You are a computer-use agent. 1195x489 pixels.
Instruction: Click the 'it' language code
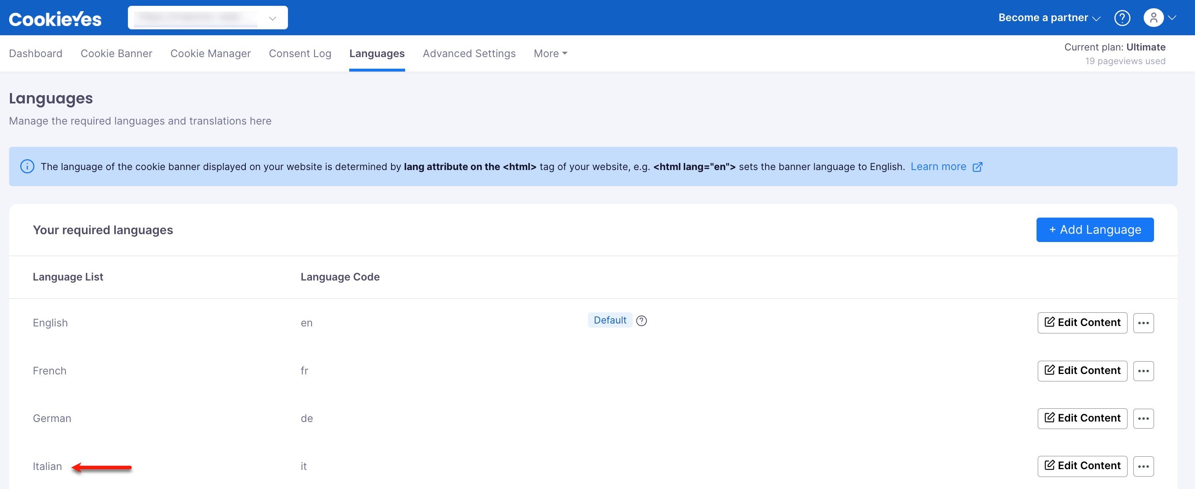click(303, 466)
